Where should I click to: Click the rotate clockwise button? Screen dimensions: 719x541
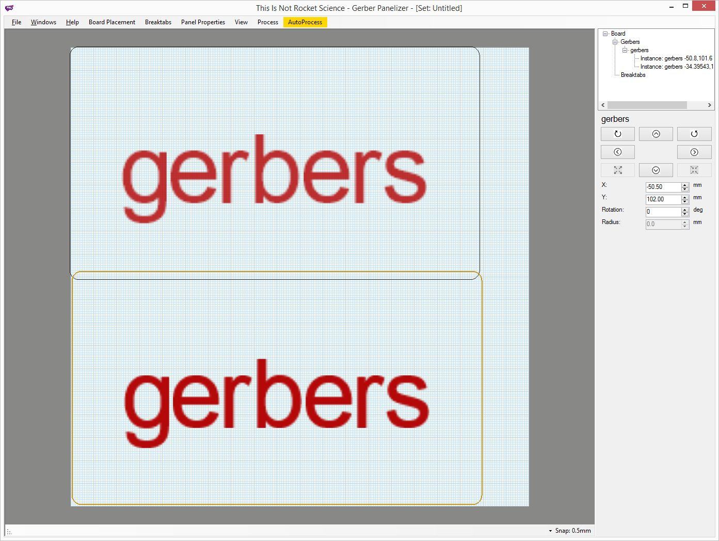(618, 134)
